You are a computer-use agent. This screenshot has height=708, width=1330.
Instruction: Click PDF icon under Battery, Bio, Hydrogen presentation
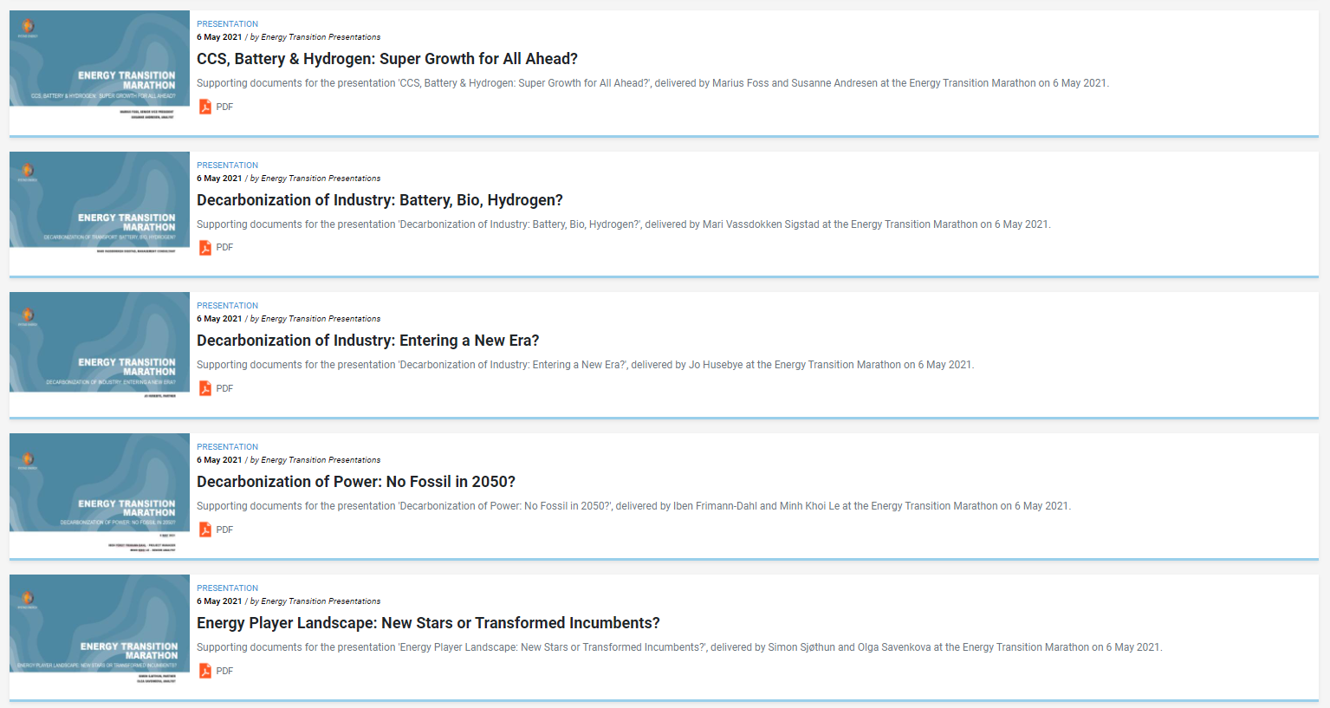click(x=205, y=248)
